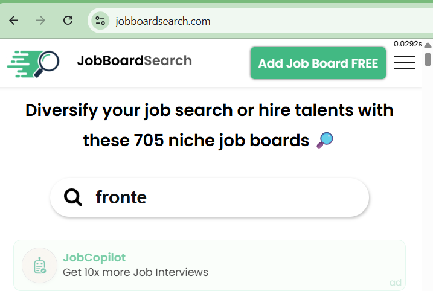Click the 0.0292s load time indicator
This screenshot has width=433, height=291.
point(407,44)
